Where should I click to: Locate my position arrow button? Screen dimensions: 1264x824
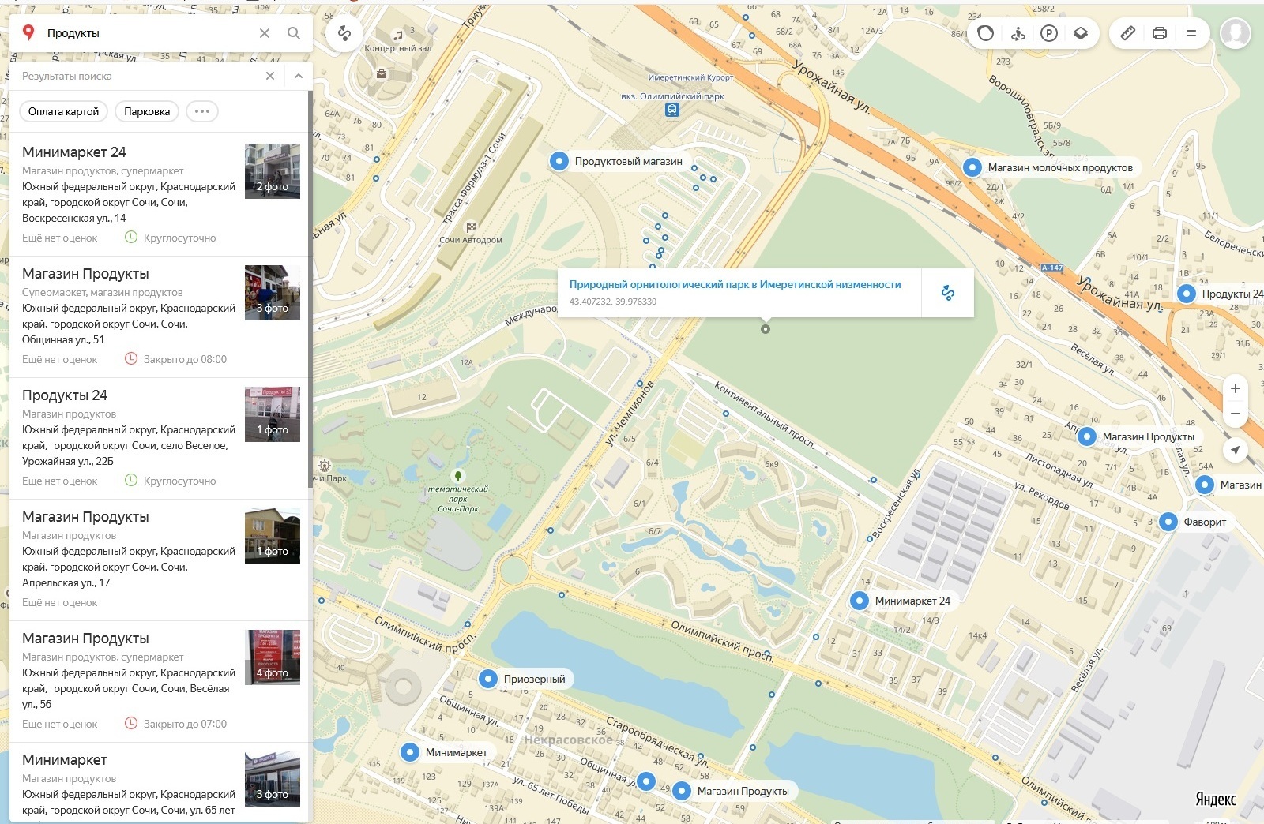pos(1236,450)
